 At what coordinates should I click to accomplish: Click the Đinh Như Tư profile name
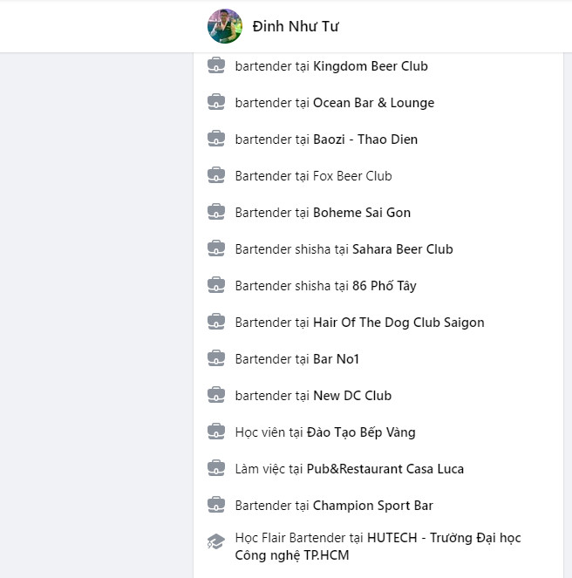point(295,26)
